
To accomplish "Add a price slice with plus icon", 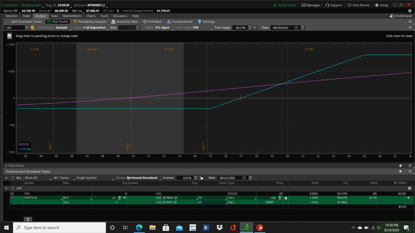I will tap(400, 165).
